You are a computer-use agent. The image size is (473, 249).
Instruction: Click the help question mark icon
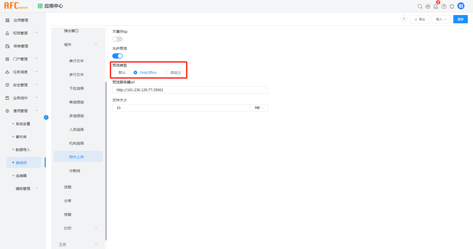coord(444,6)
